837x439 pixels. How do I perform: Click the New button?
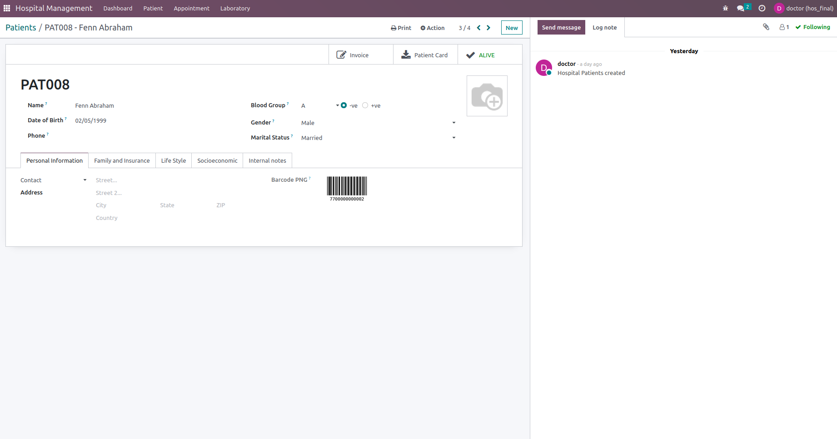point(512,28)
